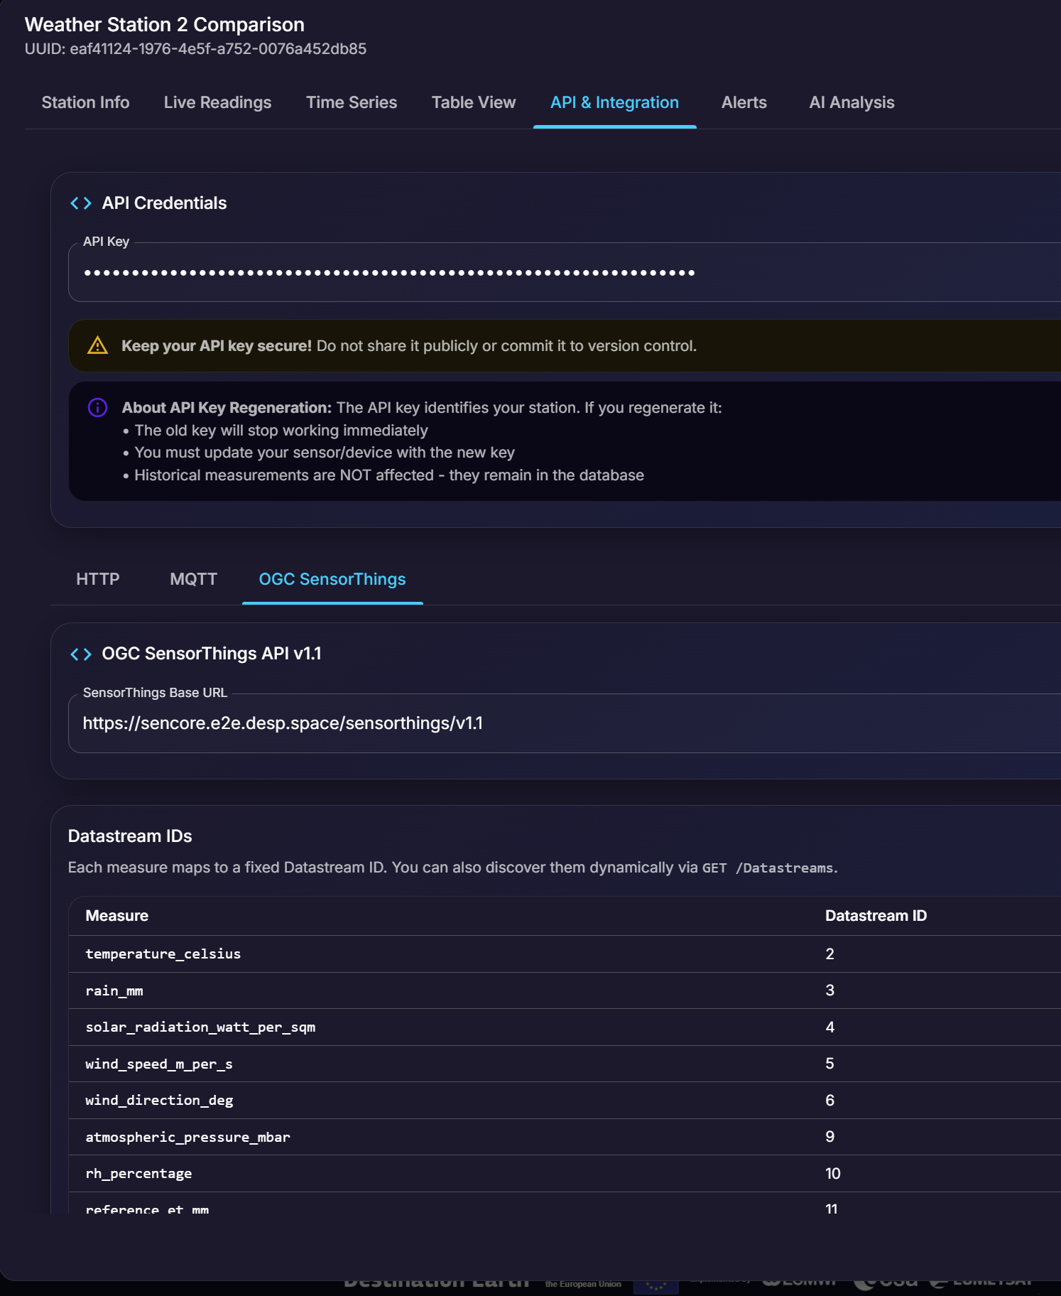Click the Datastream IDs heading

click(x=130, y=836)
